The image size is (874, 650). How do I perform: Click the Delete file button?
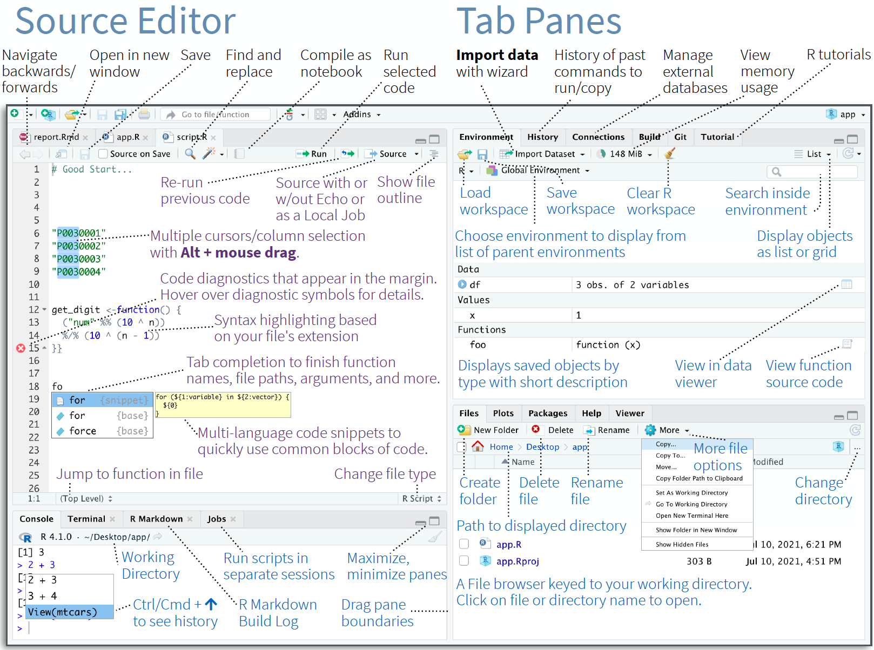(553, 430)
